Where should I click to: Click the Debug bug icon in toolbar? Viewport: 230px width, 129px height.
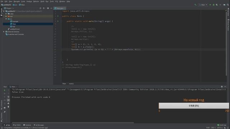[213, 5]
